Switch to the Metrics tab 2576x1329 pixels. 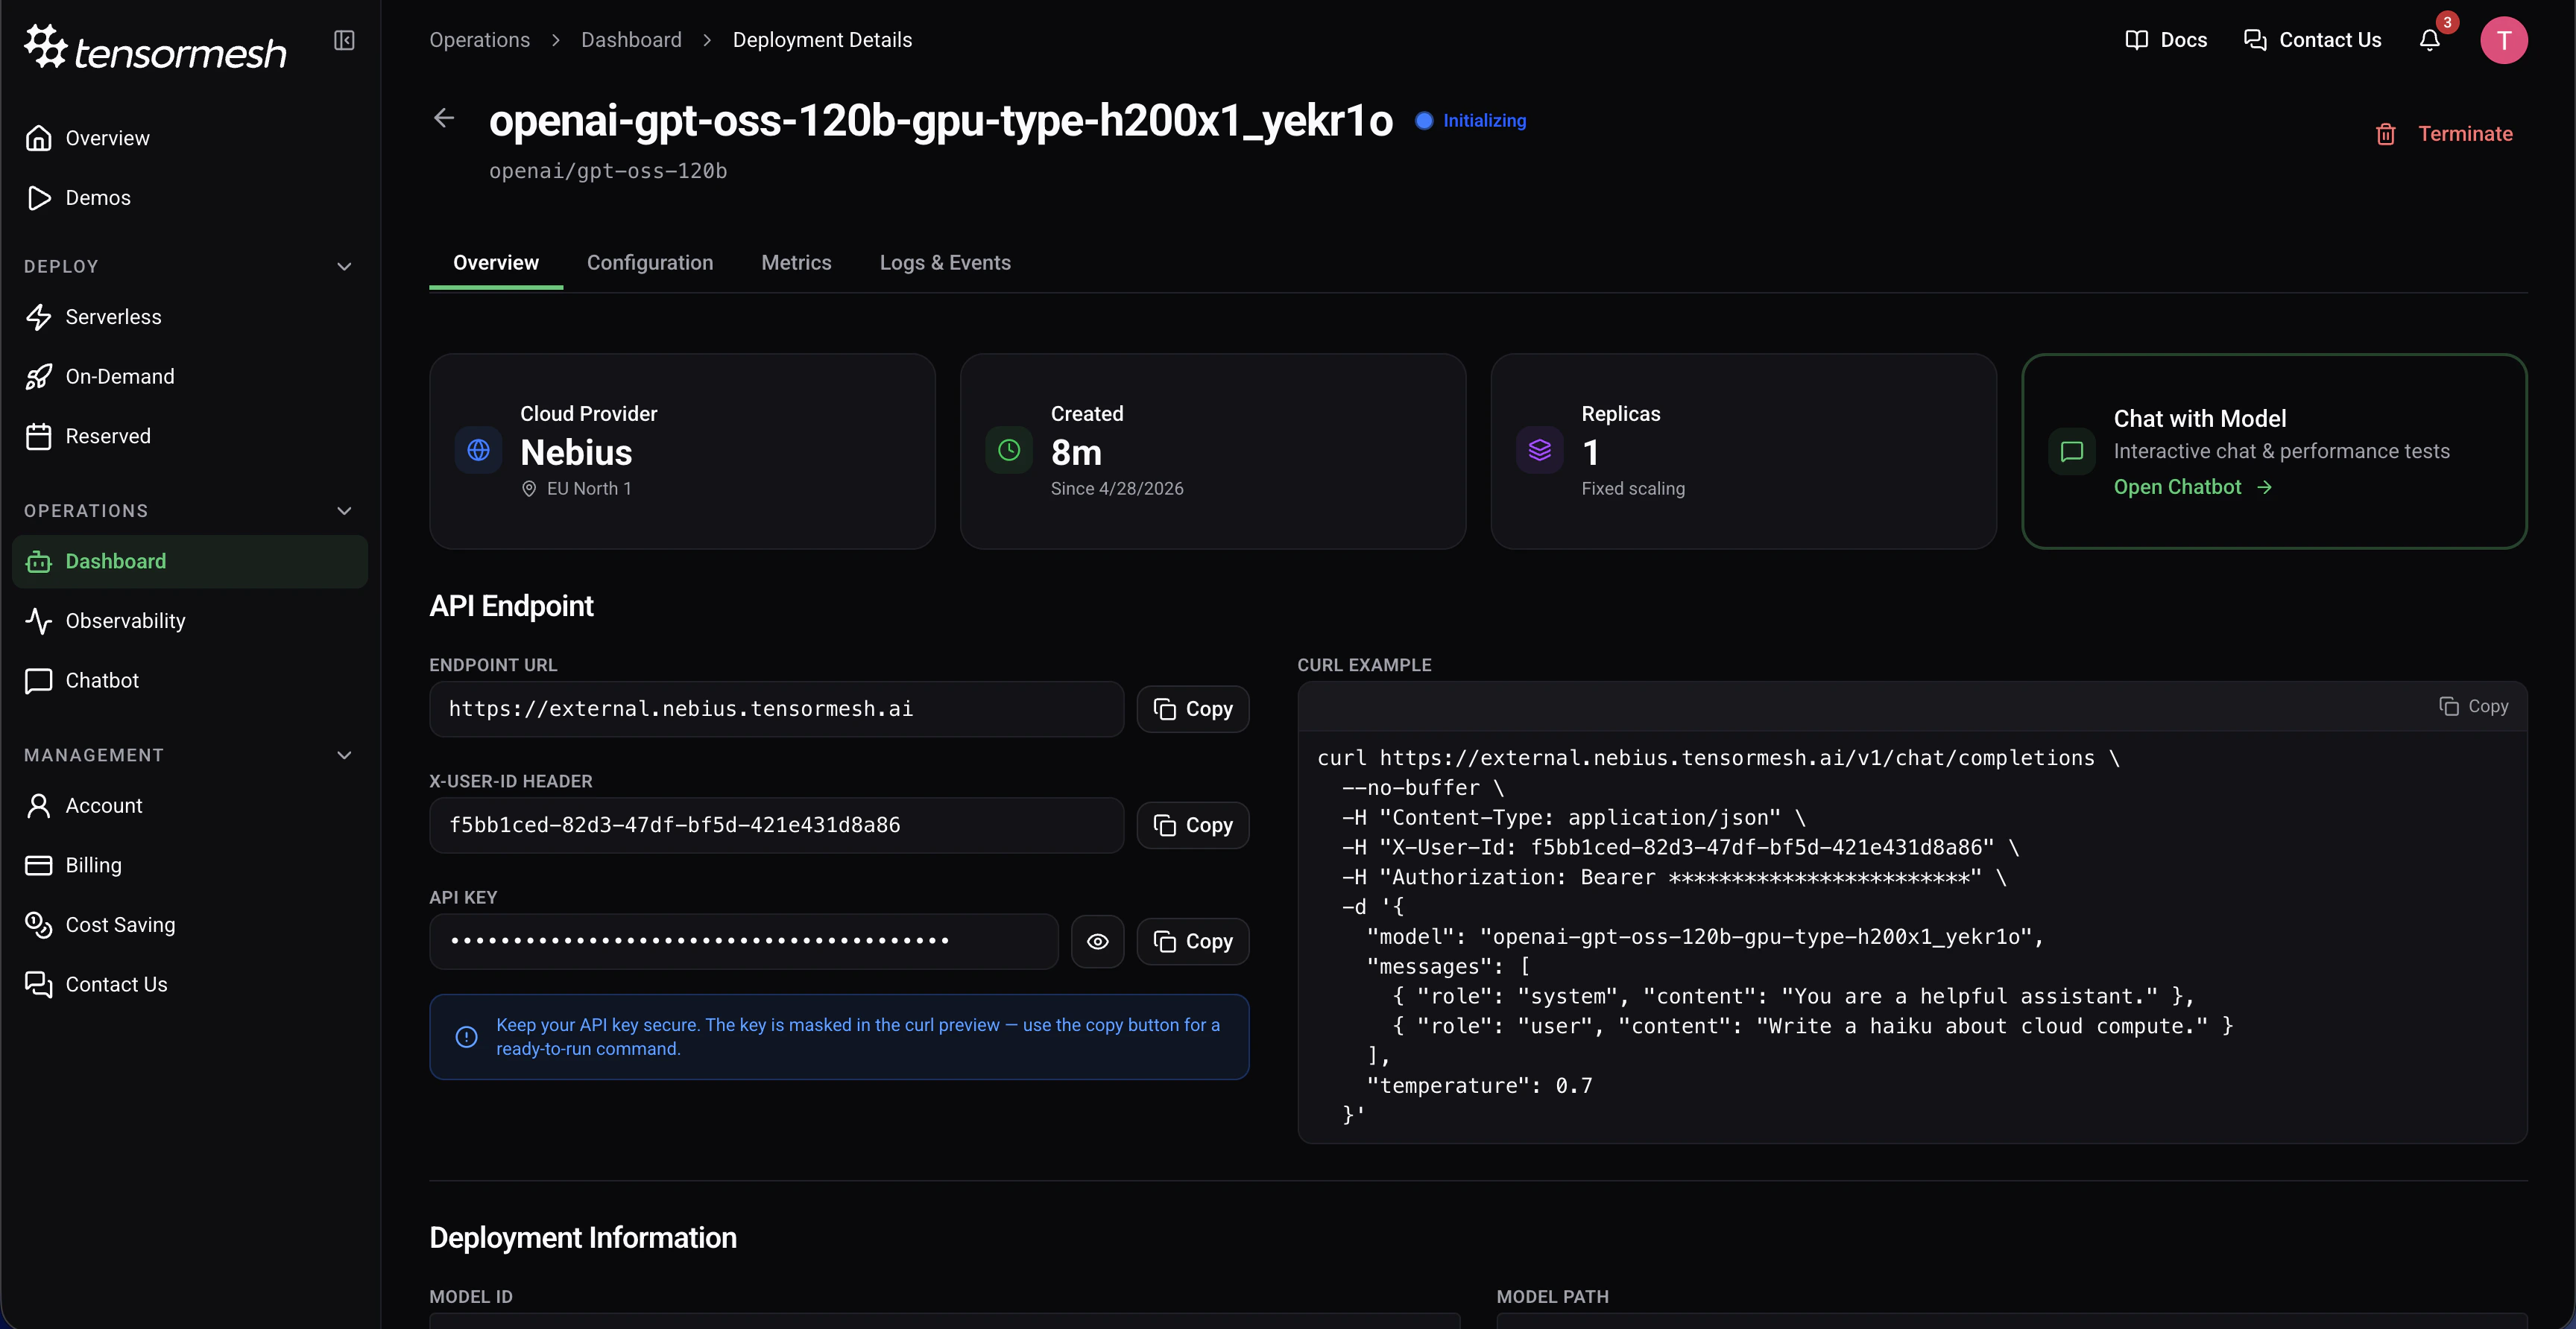click(796, 263)
